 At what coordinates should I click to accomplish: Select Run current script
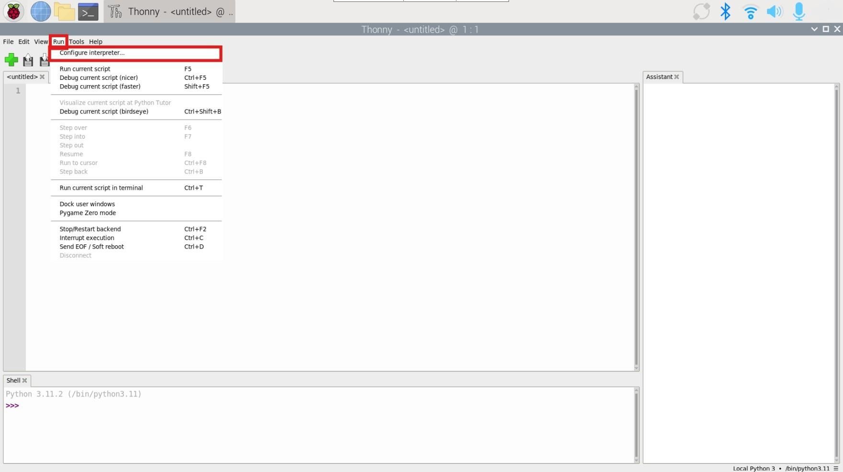coord(136,69)
